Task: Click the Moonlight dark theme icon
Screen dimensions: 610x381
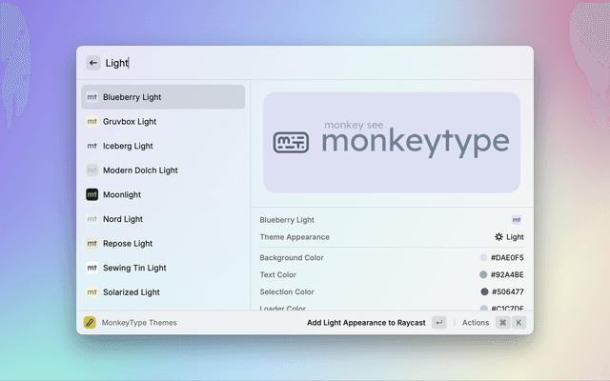Action: pos(91,194)
